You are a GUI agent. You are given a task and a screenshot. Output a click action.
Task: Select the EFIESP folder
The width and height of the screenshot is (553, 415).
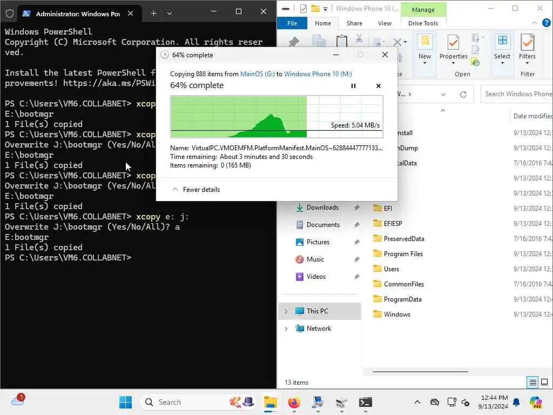[x=388, y=223]
